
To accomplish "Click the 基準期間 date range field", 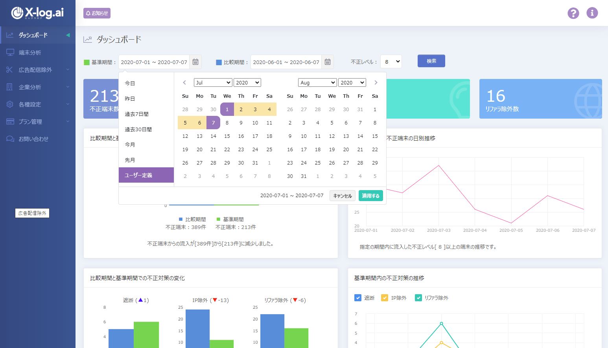I will coord(154,62).
